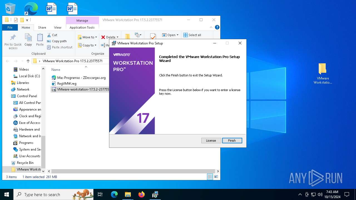The image size is (356, 200).
Task: Select Recycle Bin in navigation pane
Action: [x=22, y=163]
